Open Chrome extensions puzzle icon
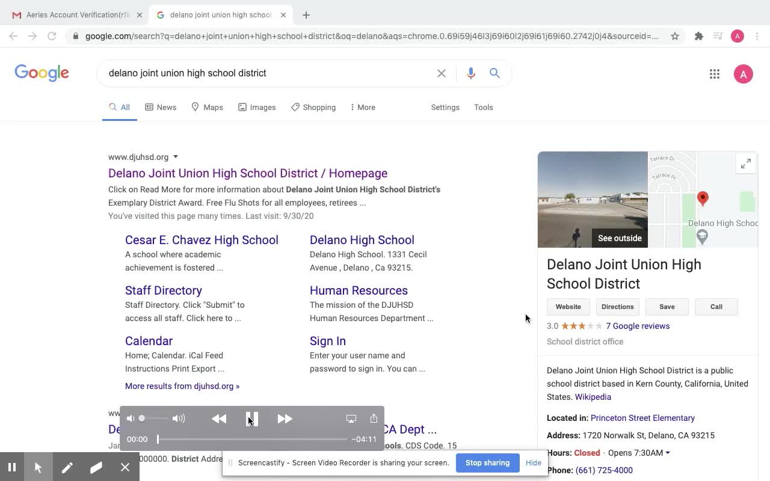 pos(698,36)
